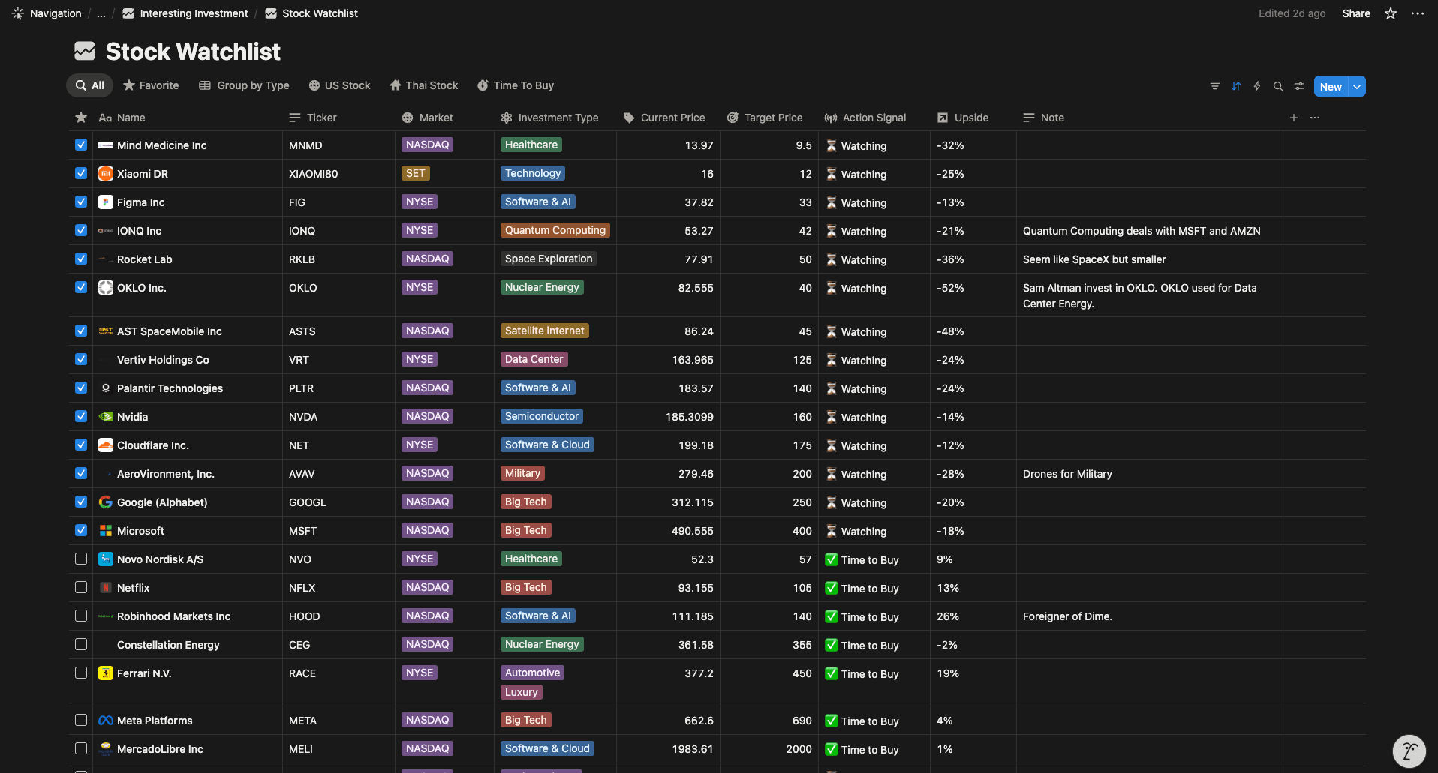Click the Microsoft logo icon
The width and height of the screenshot is (1438, 773).
(x=106, y=531)
